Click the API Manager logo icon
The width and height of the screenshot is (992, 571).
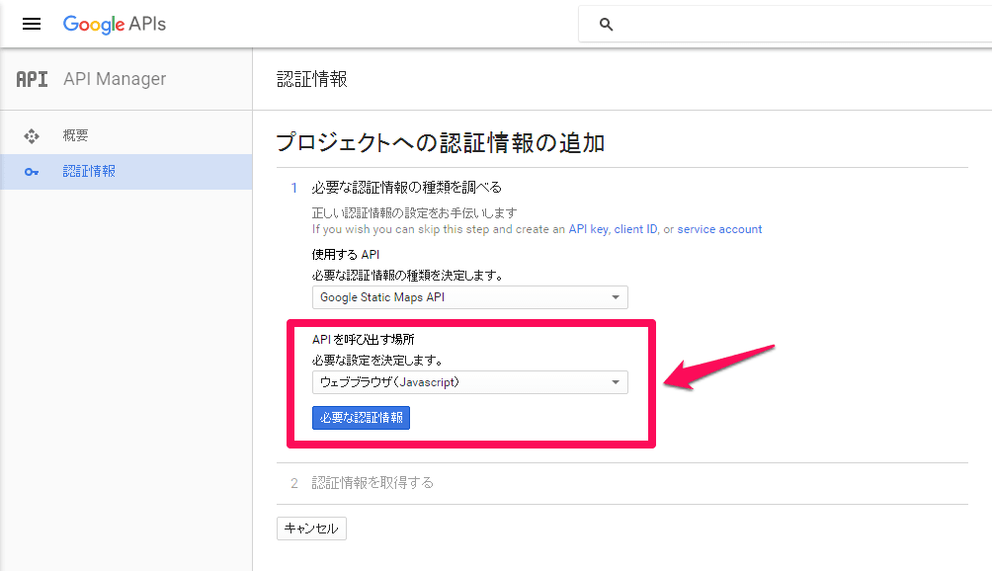[32, 79]
